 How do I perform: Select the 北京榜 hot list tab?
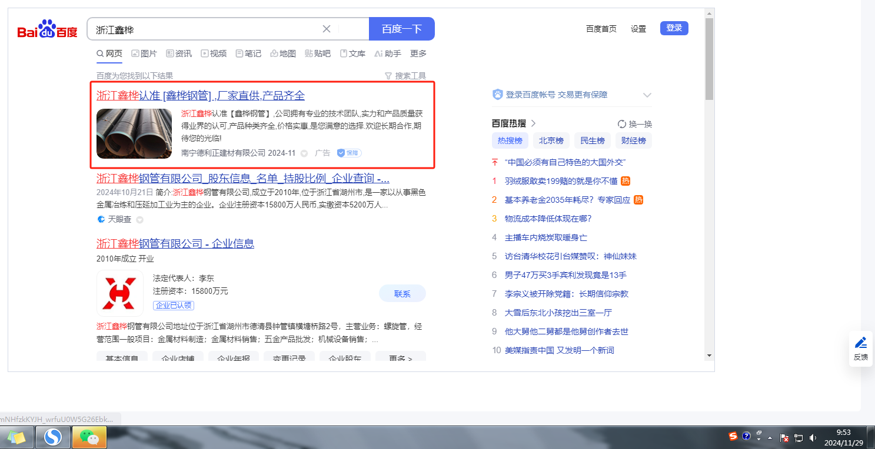[551, 140]
